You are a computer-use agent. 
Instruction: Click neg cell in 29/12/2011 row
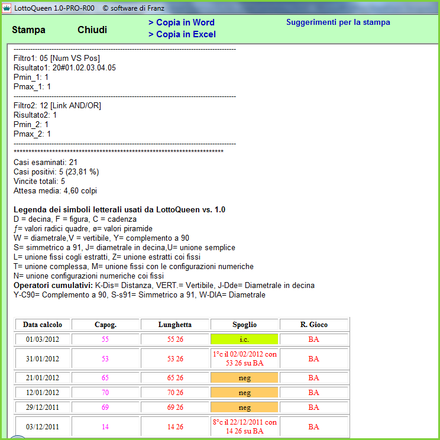point(244,407)
